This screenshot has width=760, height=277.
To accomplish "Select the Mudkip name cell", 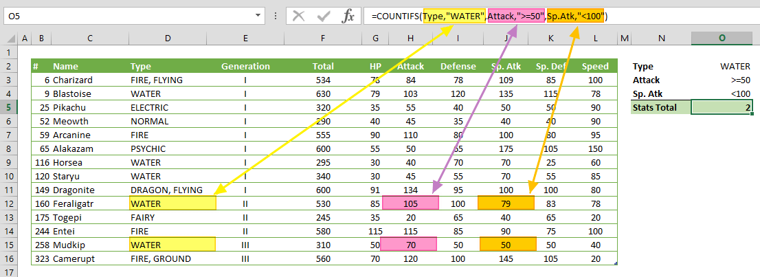I will tap(89, 245).
